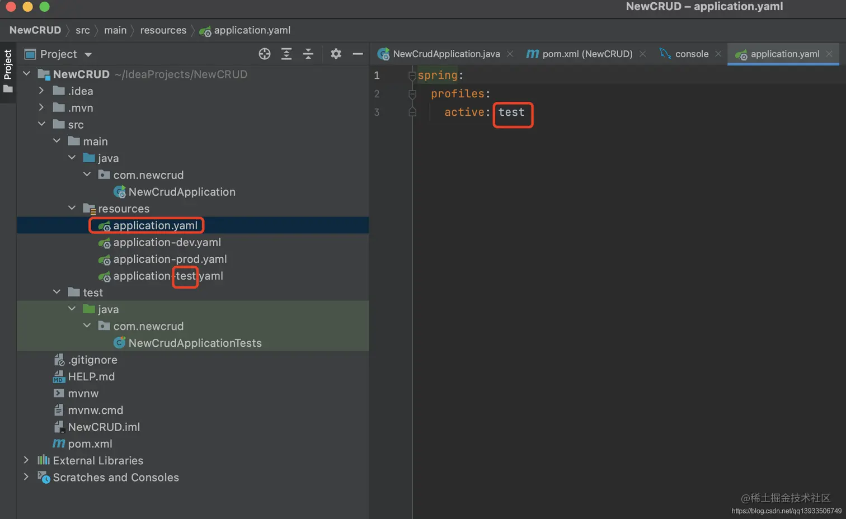Select NewCrudApplicationTests class

tap(195, 343)
